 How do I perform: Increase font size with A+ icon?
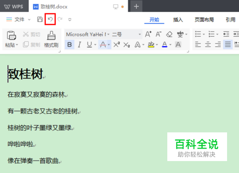148,34
